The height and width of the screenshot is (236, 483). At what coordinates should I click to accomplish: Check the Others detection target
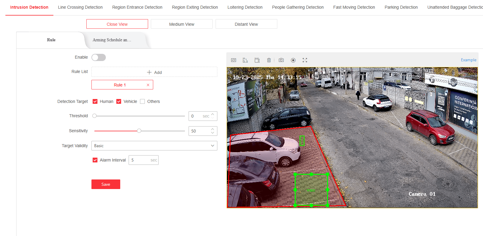coord(142,101)
